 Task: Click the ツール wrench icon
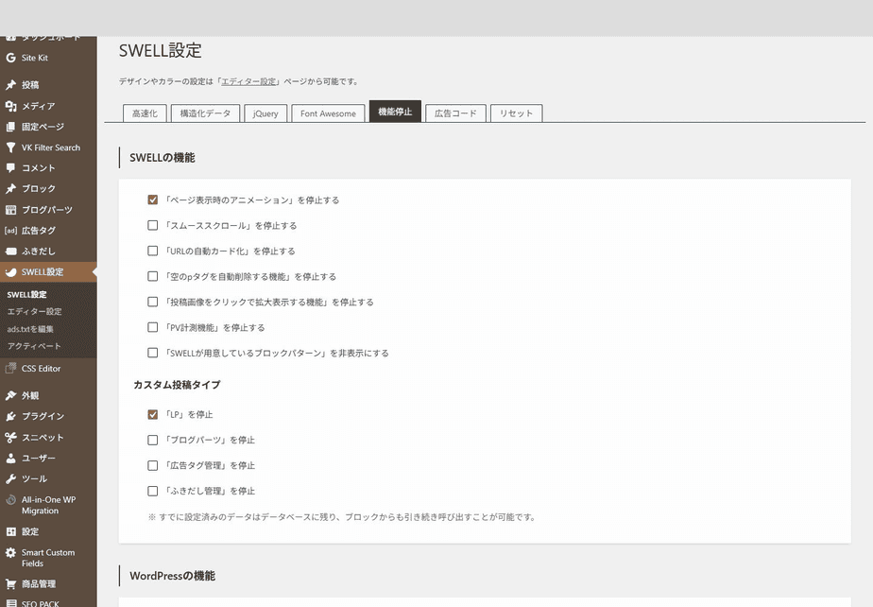[x=10, y=478]
